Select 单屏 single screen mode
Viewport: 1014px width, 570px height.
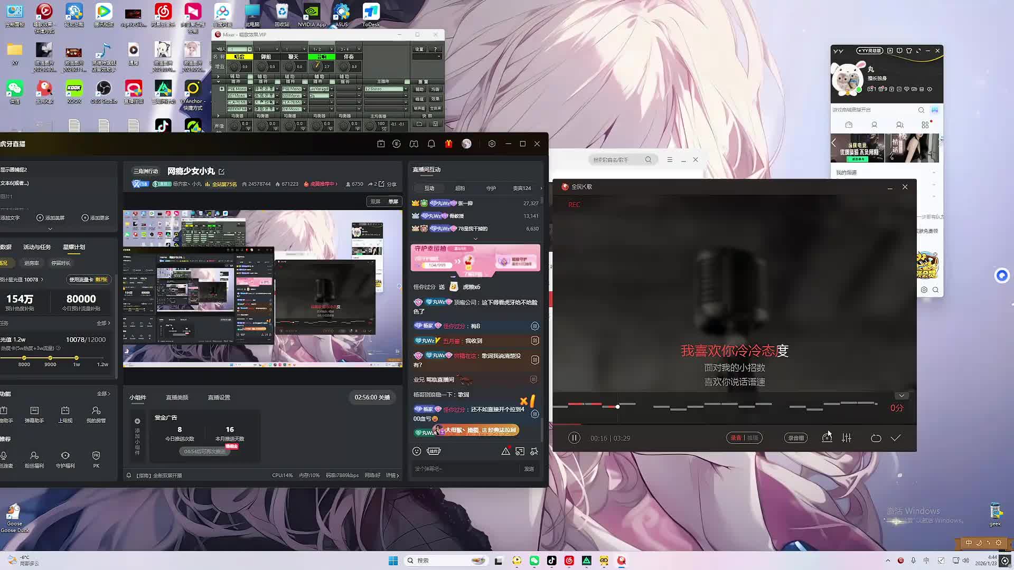pyautogui.click(x=393, y=202)
